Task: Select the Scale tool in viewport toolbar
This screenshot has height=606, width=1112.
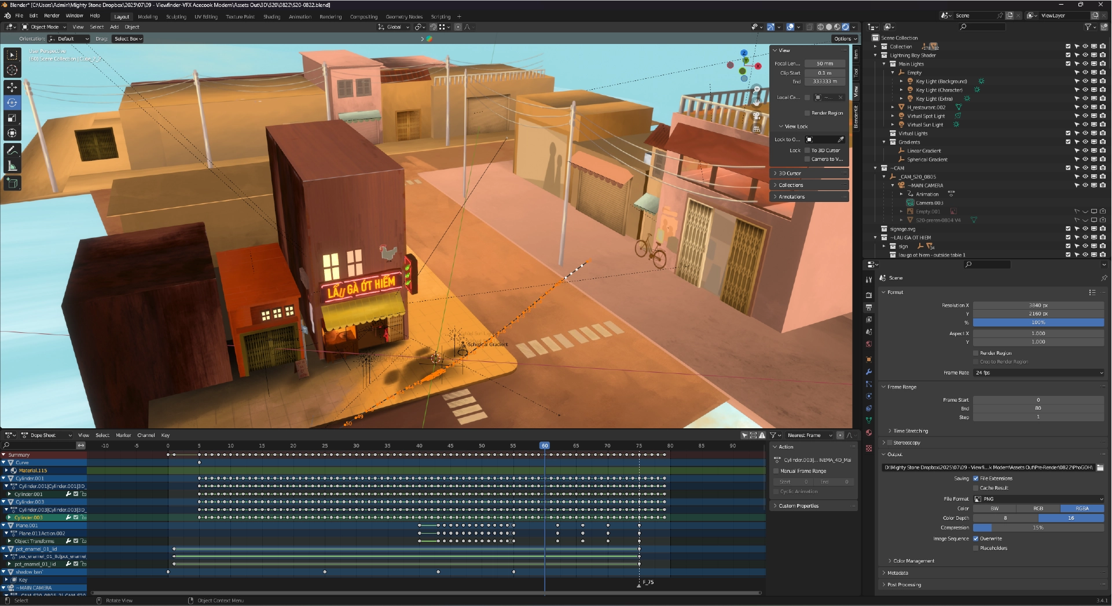Action: tap(12, 118)
